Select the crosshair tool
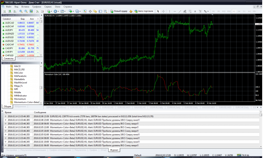The height and width of the screenshot is (158, 264). pos(163,11)
